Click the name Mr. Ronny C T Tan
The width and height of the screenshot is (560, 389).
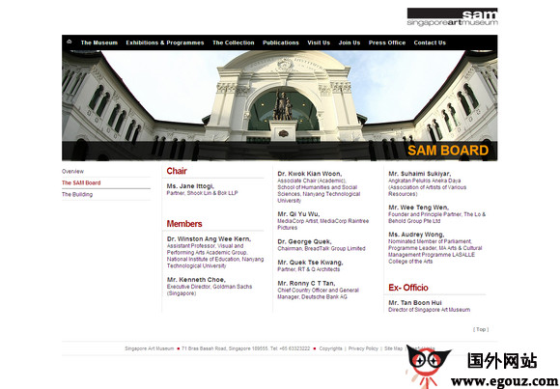click(x=306, y=283)
